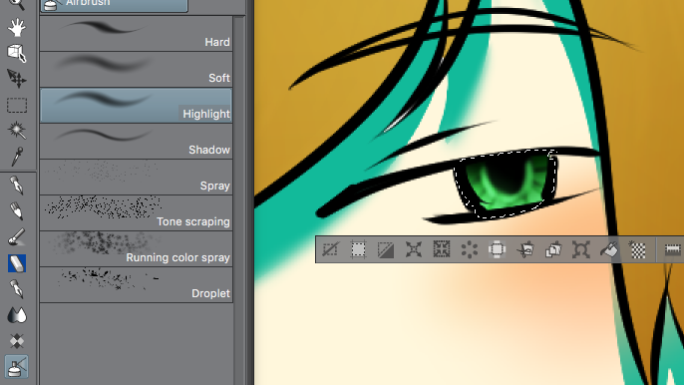Viewport: 684px width, 385px height.
Task: Choose the Highlight airbrush sub tool
Action: [x=136, y=105]
